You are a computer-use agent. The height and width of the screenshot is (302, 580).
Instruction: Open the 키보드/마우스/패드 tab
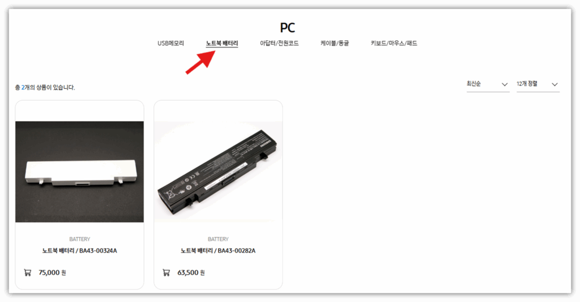[x=394, y=43]
